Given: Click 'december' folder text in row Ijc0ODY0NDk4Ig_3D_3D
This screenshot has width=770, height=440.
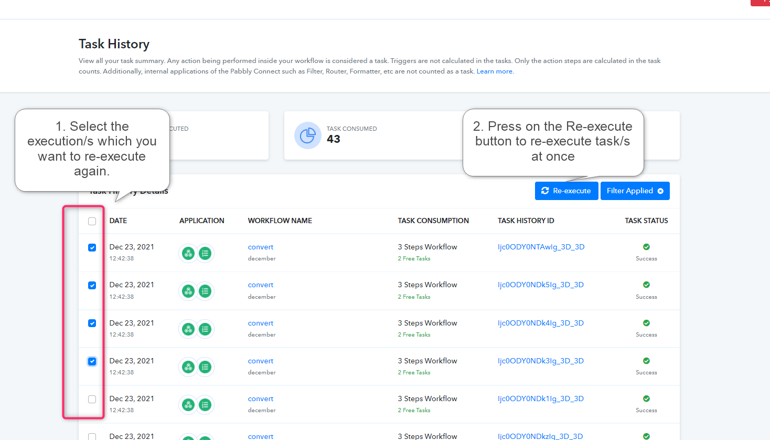Looking at the screenshot, I should click(x=262, y=334).
